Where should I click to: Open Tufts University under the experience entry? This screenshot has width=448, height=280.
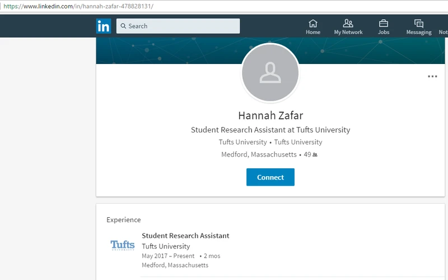coord(166,246)
